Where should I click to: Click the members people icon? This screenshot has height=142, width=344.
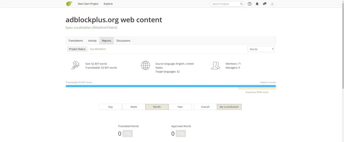216,66
